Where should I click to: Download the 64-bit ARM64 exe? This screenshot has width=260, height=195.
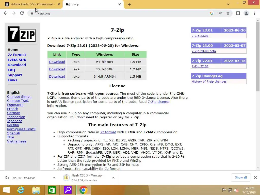pyautogui.click(x=57, y=77)
